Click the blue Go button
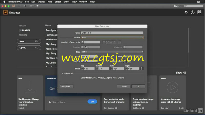The width and height of the screenshot is (205, 115). [x=92, y=101]
